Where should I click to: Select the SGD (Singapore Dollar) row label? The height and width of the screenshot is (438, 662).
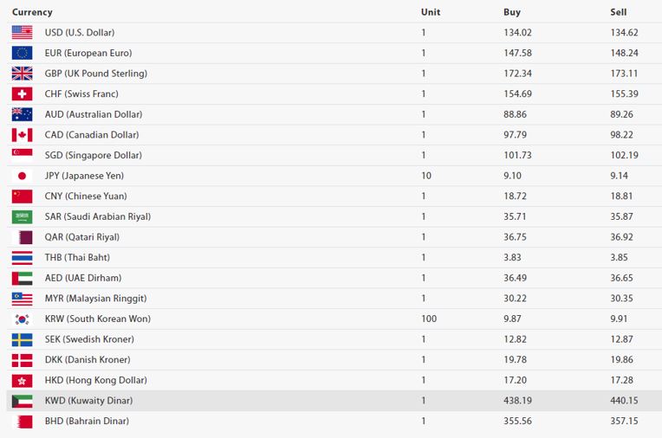coord(93,155)
